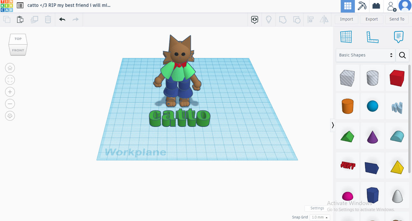This screenshot has width=412, height=221.
Task: Click the Send To button
Action: 397,19
